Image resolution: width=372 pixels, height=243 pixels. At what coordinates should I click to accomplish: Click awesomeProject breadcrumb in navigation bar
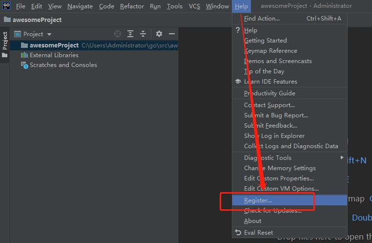(x=38, y=20)
